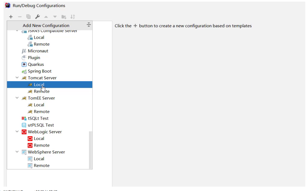Click the Quarkus icon in the list
Screen dimensions: 308x191
[x=24, y=65]
